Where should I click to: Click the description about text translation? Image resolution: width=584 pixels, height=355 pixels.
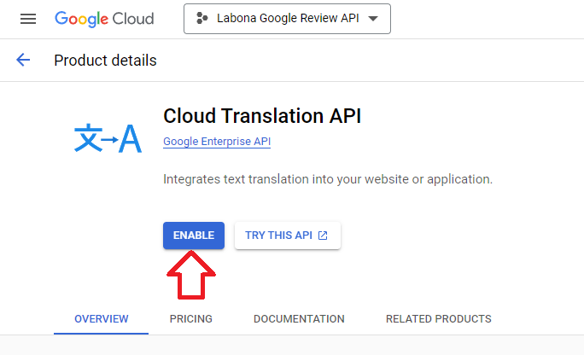tap(328, 179)
